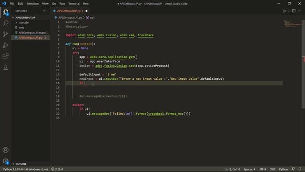Screen dimensions: 305x172
Task: Select APIGetInputUP.py in the Explorer tree
Action: [x=30, y=38]
